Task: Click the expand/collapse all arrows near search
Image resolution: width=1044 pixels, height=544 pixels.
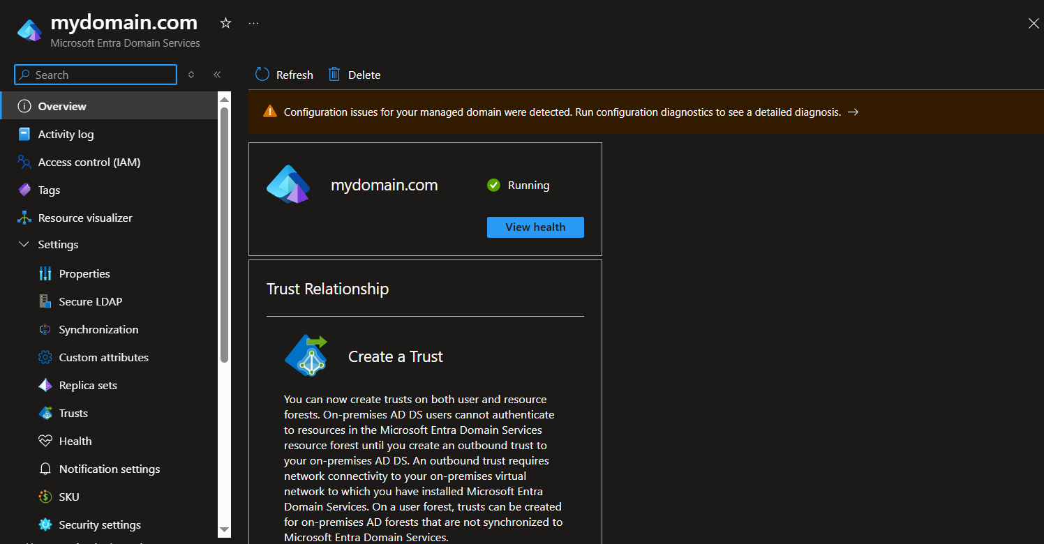Action: [191, 75]
